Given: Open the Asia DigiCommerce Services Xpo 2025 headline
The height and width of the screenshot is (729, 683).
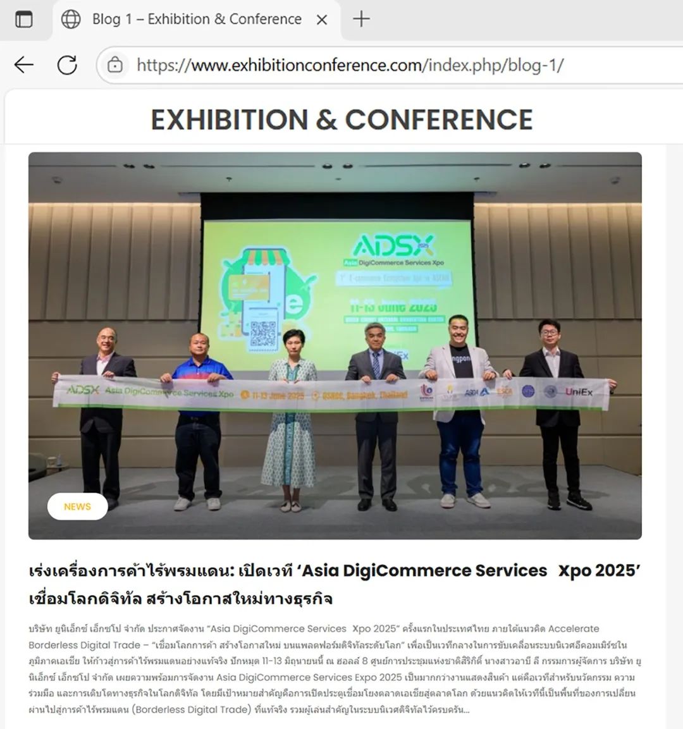Looking at the screenshot, I should (x=335, y=584).
